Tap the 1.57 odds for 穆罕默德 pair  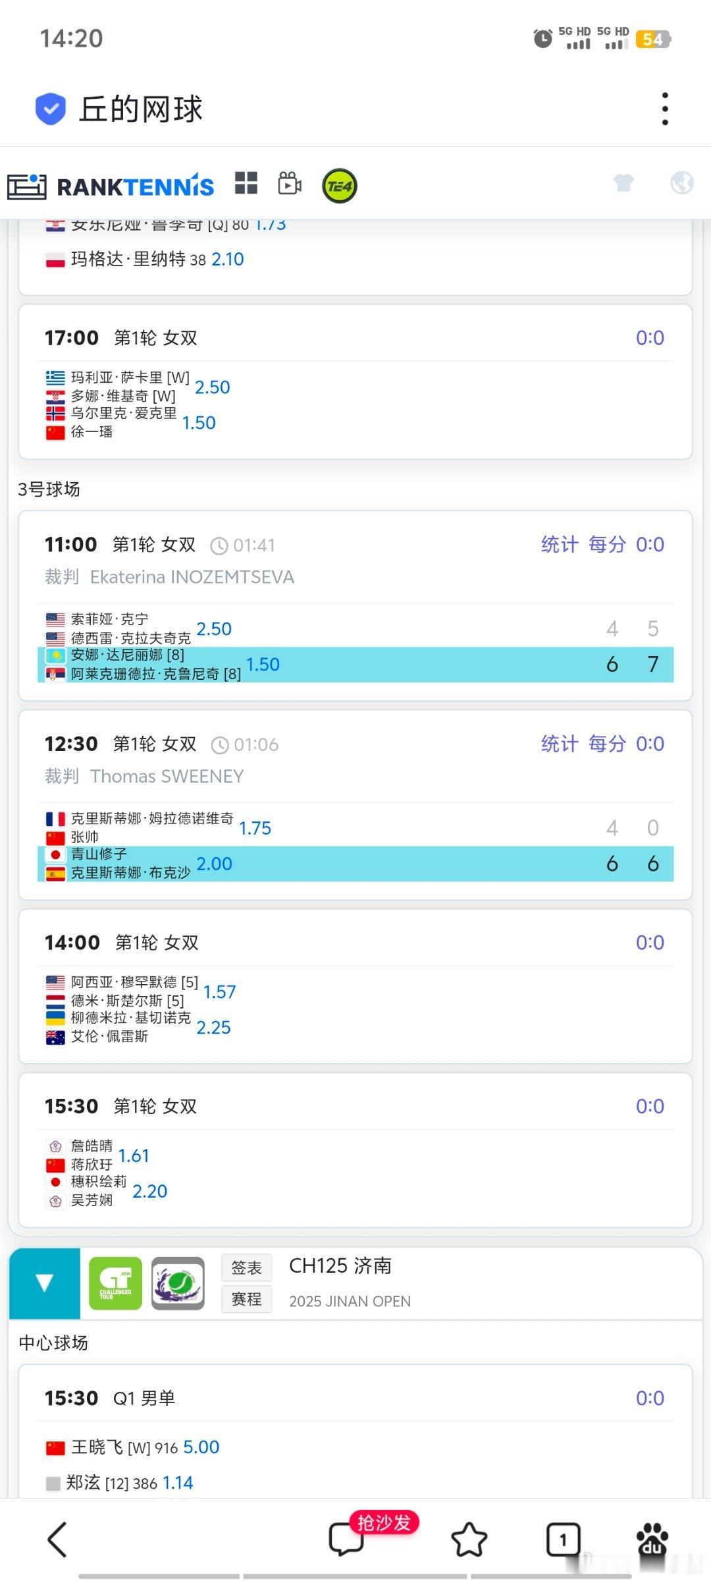(x=219, y=991)
